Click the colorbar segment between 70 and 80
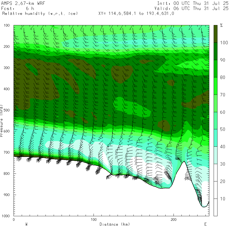The width and height of the screenshot is (230, 230). coord(215,86)
